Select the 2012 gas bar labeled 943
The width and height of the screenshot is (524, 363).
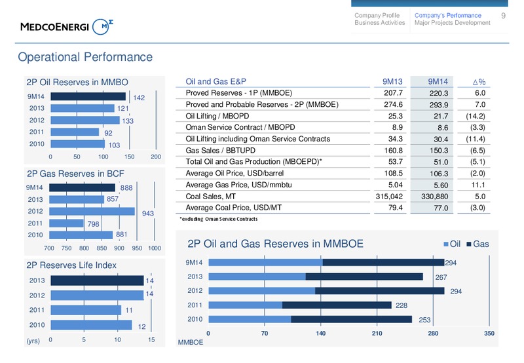92,211
